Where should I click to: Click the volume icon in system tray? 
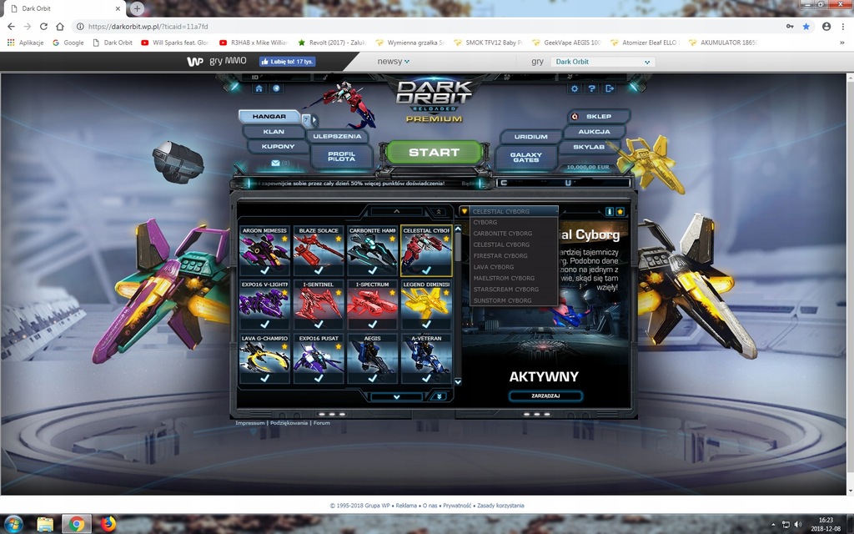798,524
